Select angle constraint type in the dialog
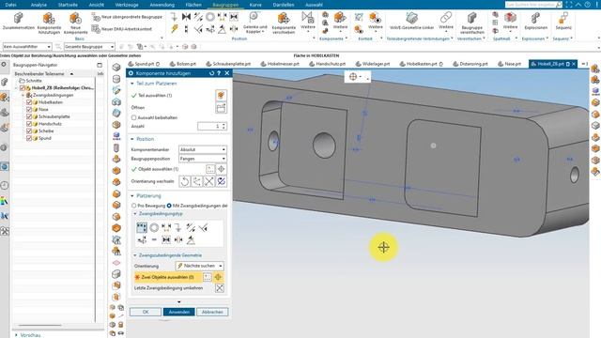 pyautogui.click(x=191, y=240)
